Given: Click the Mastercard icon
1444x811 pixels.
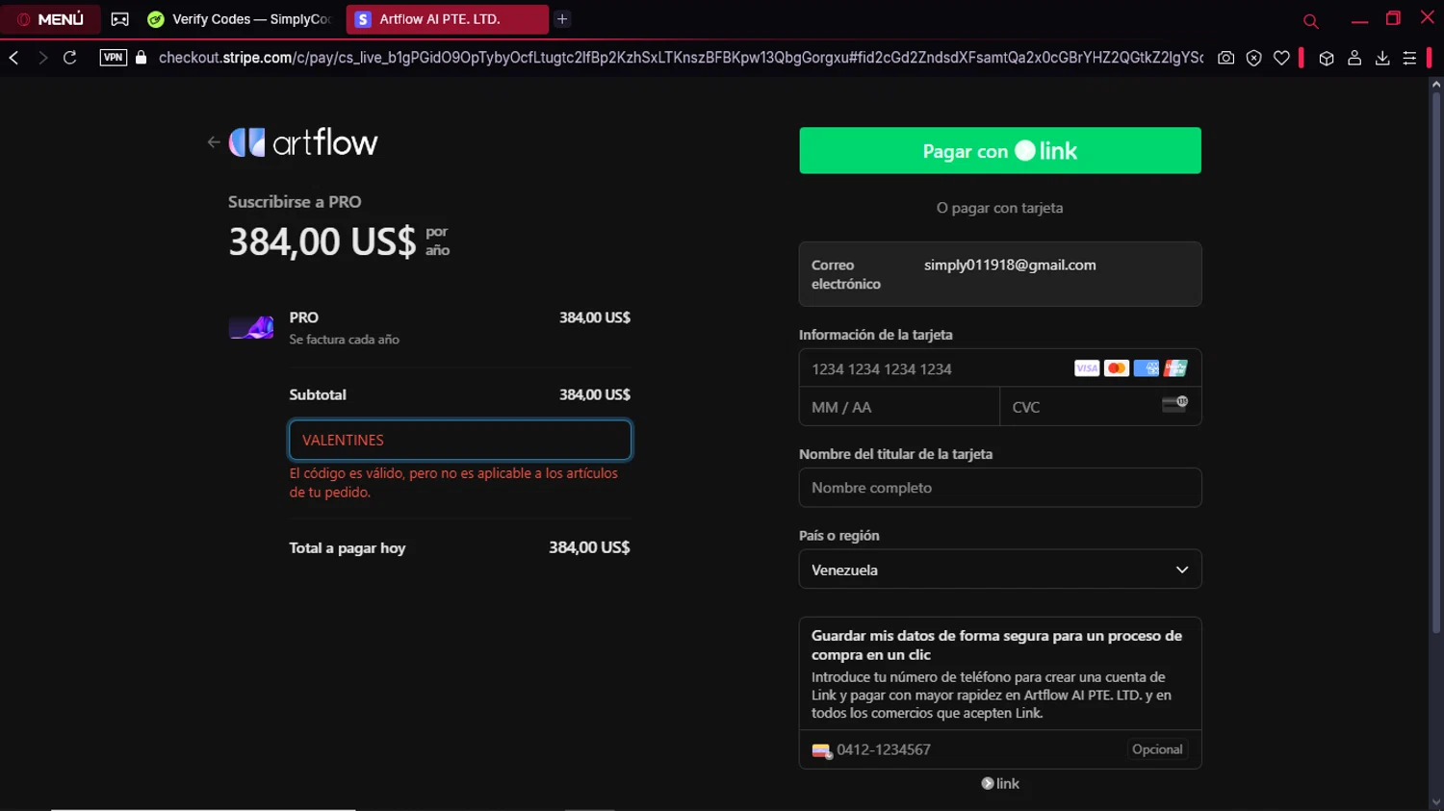Looking at the screenshot, I should tap(1117, 368).
